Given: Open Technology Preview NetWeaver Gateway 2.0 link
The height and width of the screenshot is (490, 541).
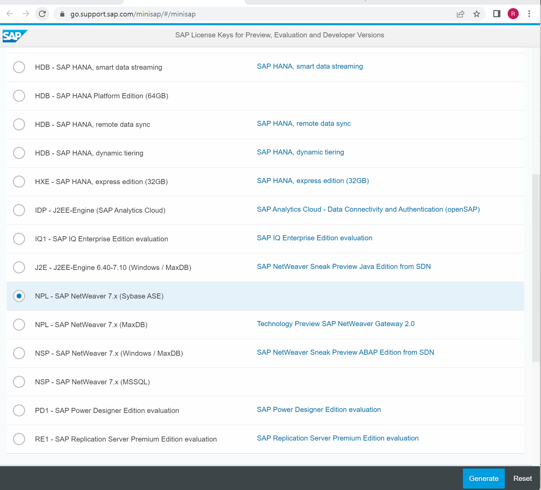Looking at the screenshot, I should (336, 324).
